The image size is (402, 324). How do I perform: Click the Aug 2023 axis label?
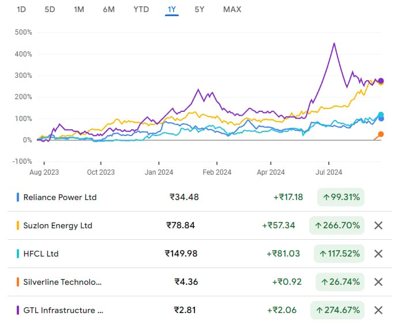click(44, 172)
